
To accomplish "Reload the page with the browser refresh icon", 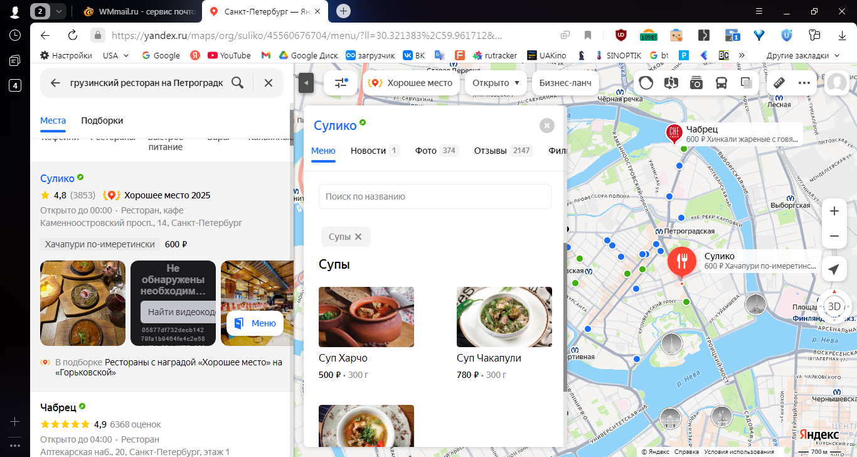I will (x=73, y=35).
